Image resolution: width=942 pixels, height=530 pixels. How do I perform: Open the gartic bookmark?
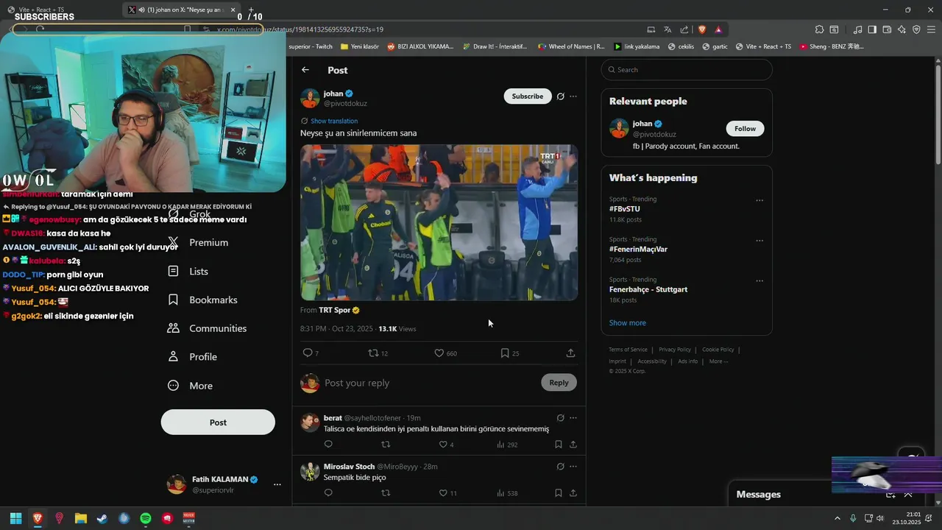point(715,46)
